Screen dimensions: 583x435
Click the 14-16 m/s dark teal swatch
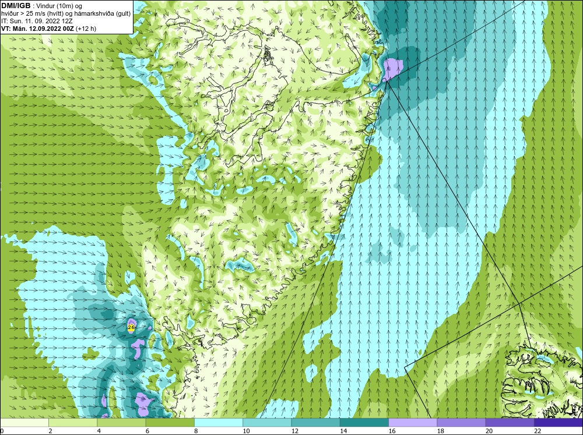click(364, 422)
